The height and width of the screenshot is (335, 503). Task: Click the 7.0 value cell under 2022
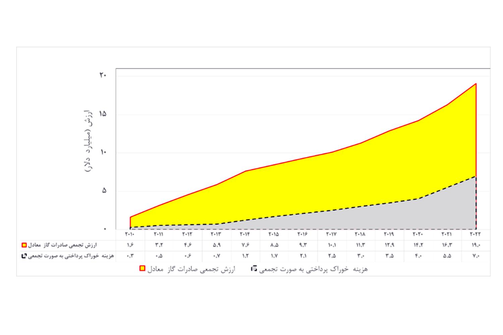pyautogui.click(x=476, y=256)
